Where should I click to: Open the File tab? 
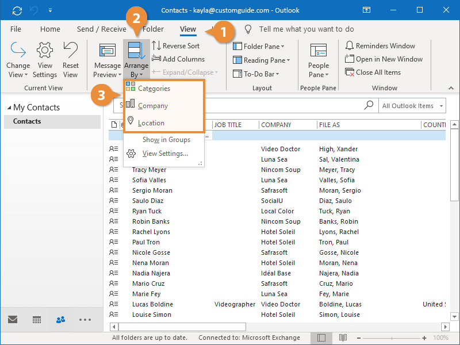(16, 29)
